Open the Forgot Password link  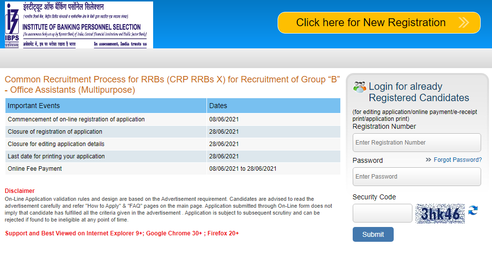[x=457, y=160]
